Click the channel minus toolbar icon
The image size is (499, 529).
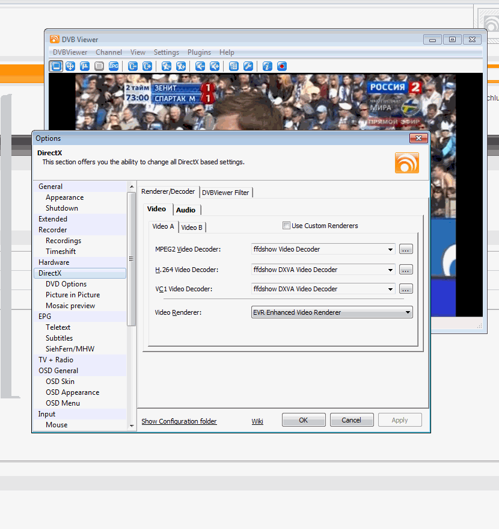pos(133,66)
